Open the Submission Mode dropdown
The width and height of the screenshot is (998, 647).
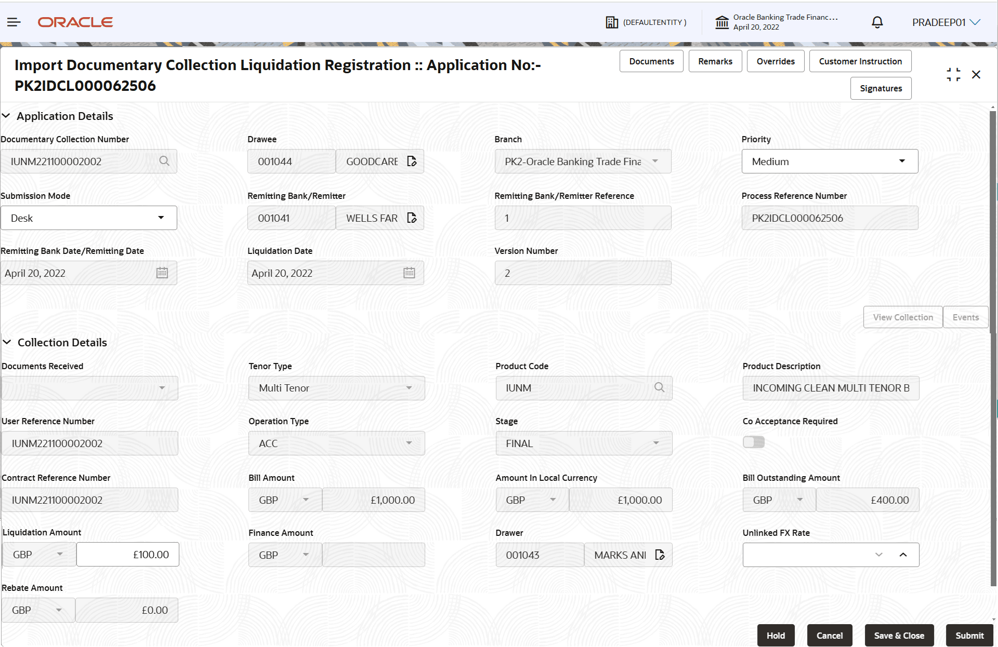tap(161, 218)
